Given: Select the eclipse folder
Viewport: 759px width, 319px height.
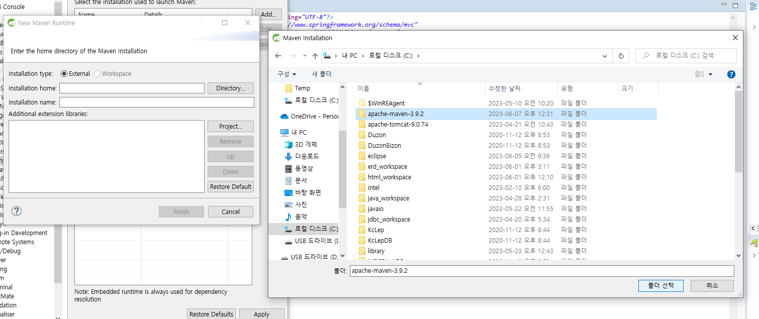Looking at the screenshot, I should point(376,156).
